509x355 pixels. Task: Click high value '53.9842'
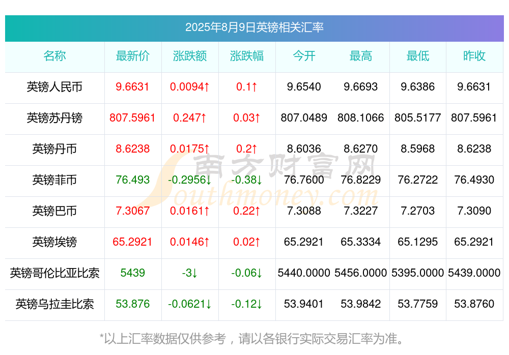[x=361, y=304]
